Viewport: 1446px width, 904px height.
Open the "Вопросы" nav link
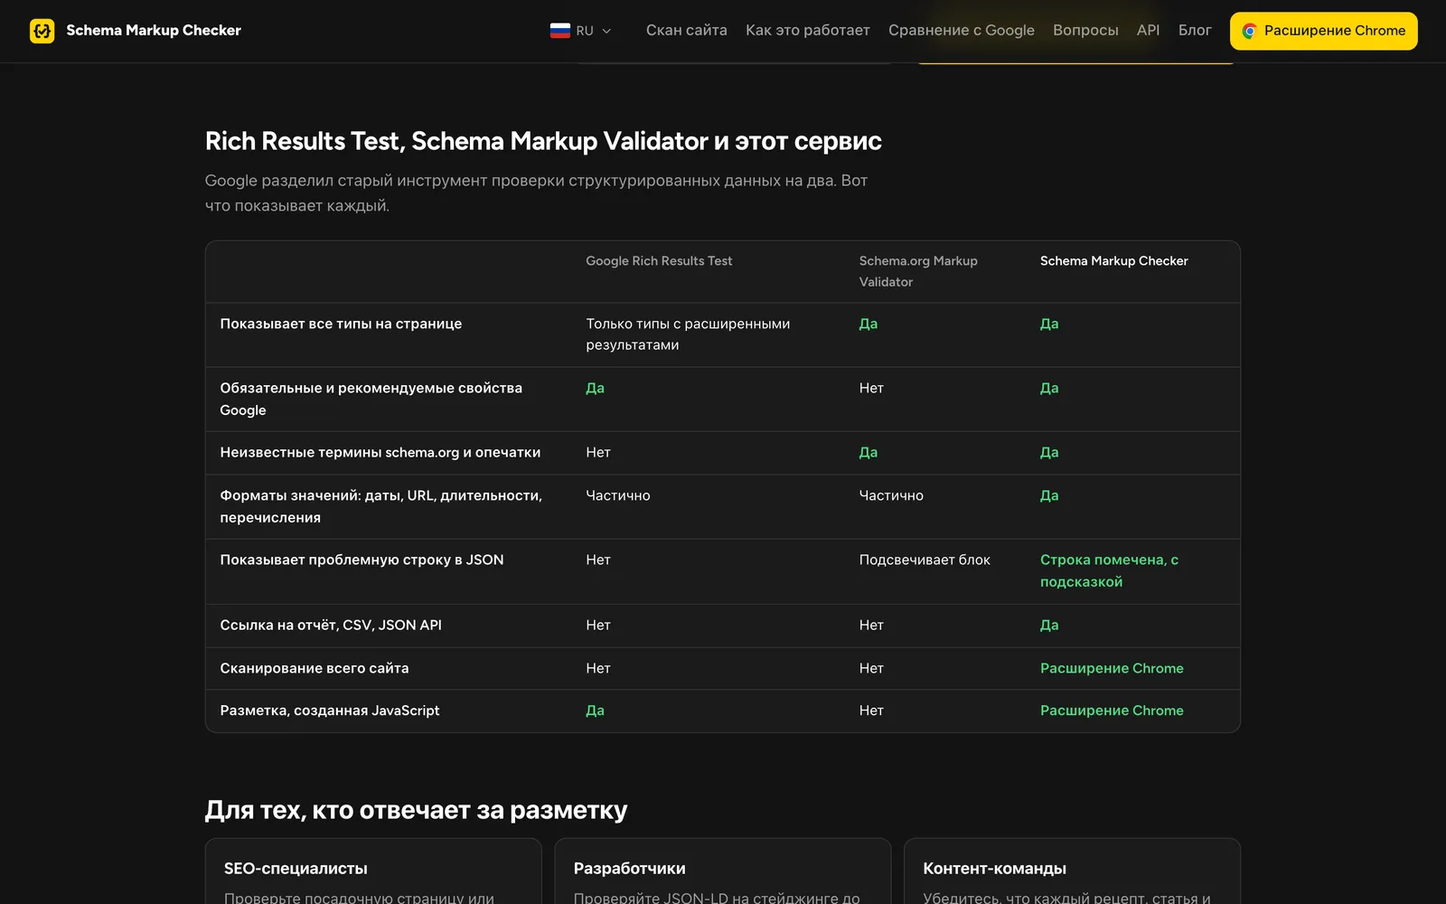[1085, 31]
